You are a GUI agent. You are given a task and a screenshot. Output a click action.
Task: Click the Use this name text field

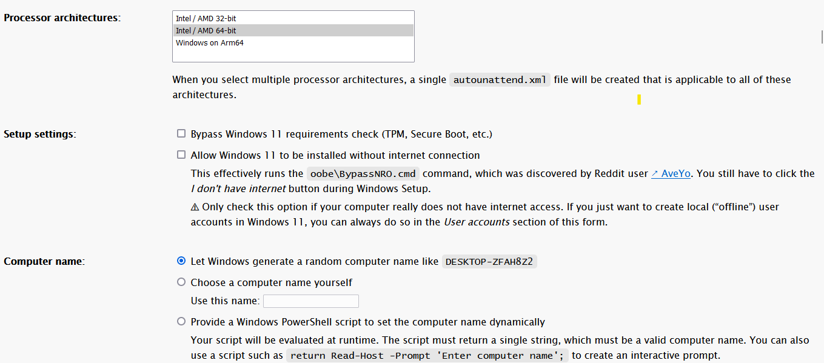[x=310, y=301]
